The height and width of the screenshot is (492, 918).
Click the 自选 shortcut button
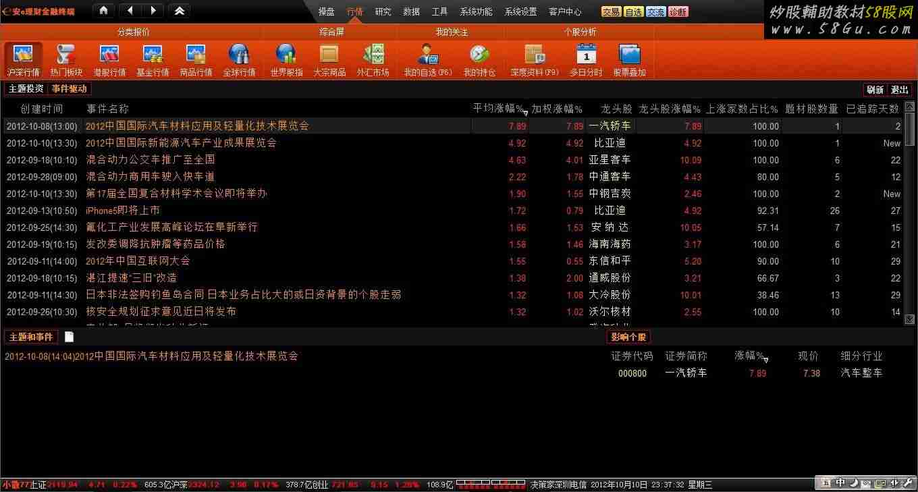(633, 11)
